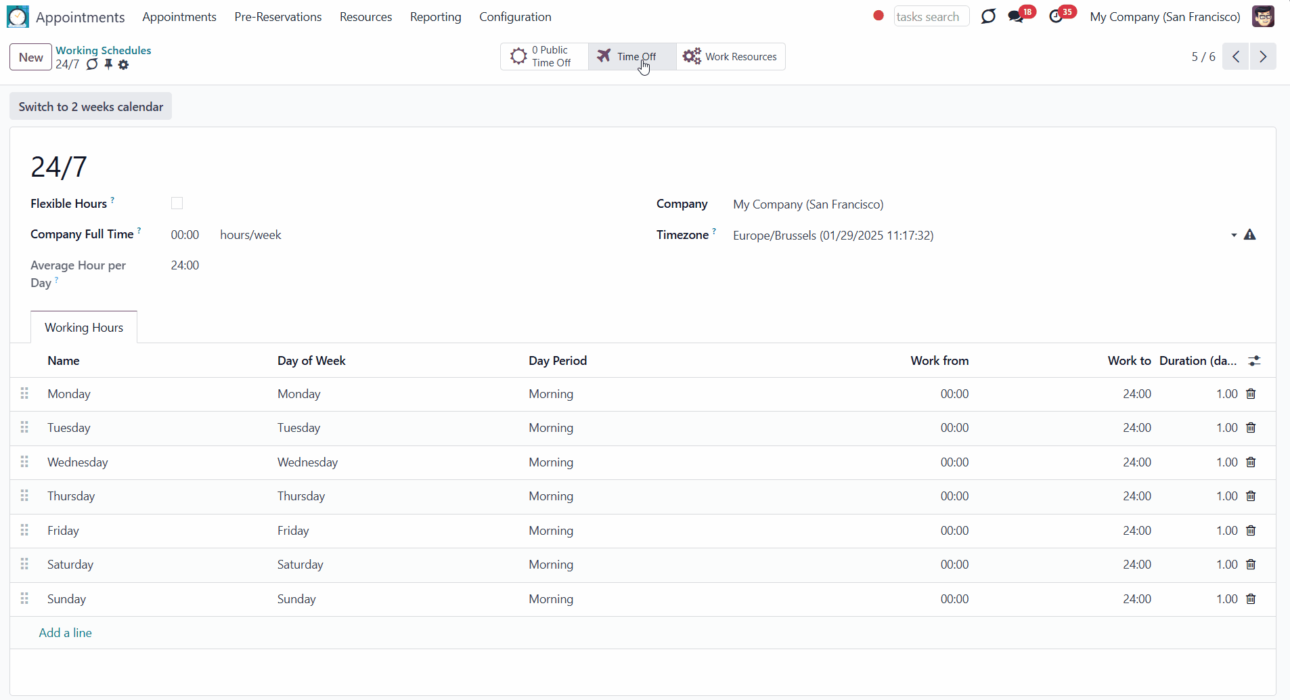
Task: Go to next record with right arrow
Action: click(x=1263, y=57)
